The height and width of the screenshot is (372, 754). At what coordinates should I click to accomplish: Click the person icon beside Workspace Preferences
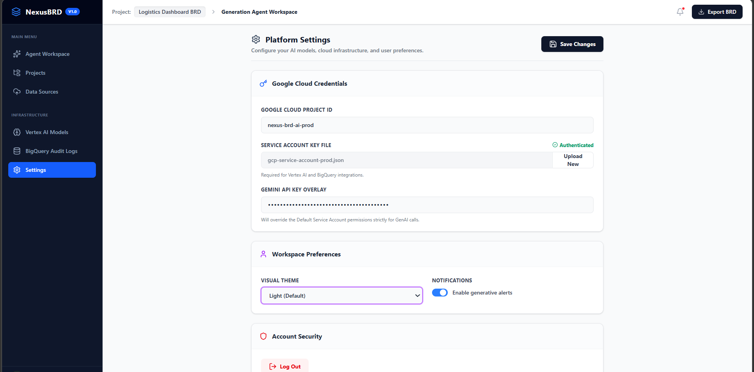[x=263, y=254]
